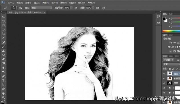Select the Gradient tool
The height and width of the screenshot is (104, 180).
coord(3,64)
